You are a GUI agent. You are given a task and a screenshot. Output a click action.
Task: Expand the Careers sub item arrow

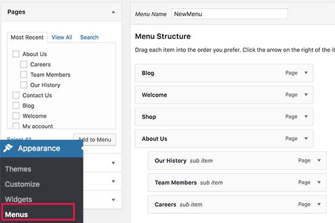tap(319, 204)
